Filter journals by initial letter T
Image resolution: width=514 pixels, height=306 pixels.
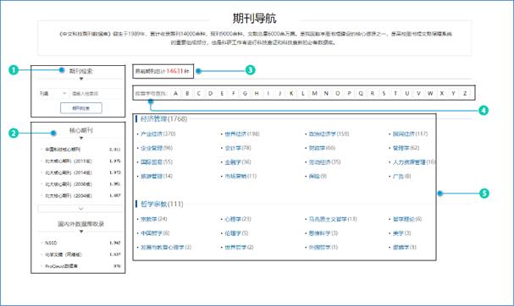click(395, 93)
